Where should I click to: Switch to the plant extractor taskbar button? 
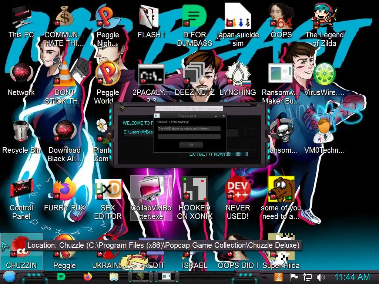click(140, 276)
